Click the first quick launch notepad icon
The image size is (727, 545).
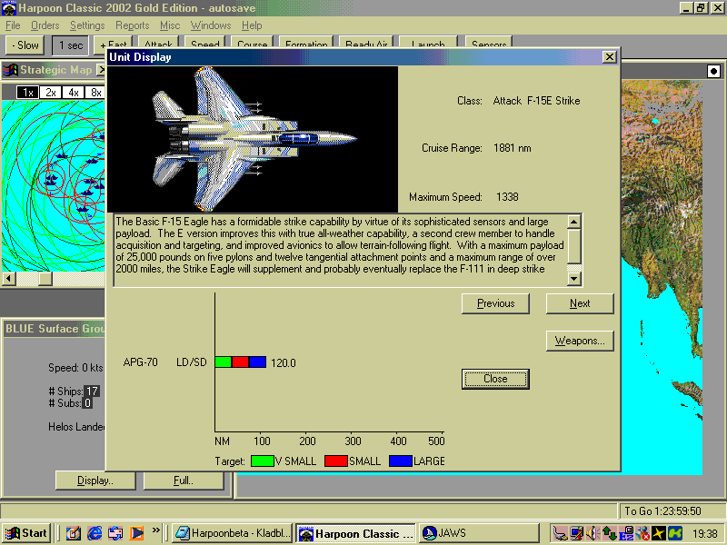tap(74, 533)
